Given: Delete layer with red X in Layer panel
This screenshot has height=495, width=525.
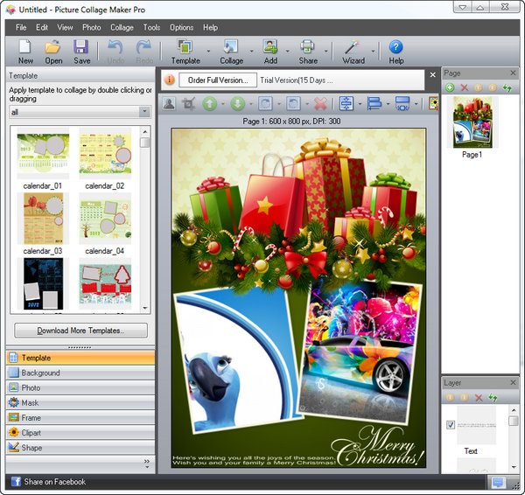Looking at the screenshot, I should tap(479, 398).
